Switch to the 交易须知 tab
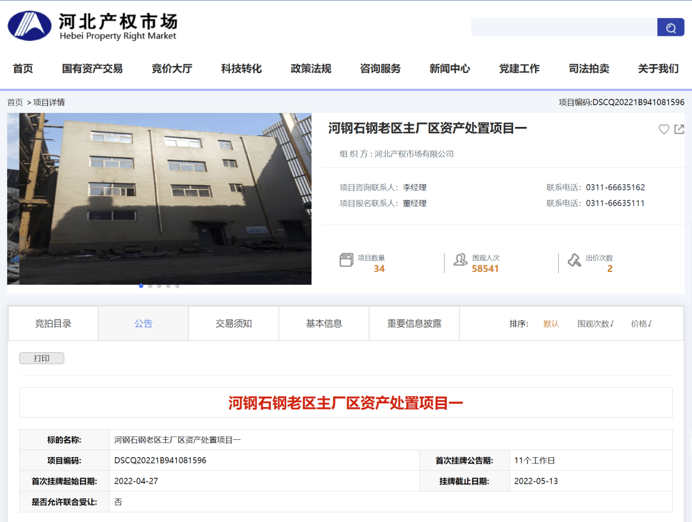Viewport: 692px width, 522px height. click(x=234, y=323)
